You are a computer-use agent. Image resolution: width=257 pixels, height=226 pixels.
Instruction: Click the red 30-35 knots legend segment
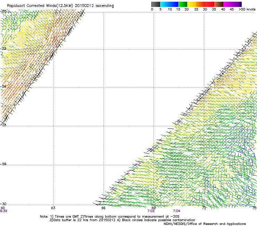point(210,4)
